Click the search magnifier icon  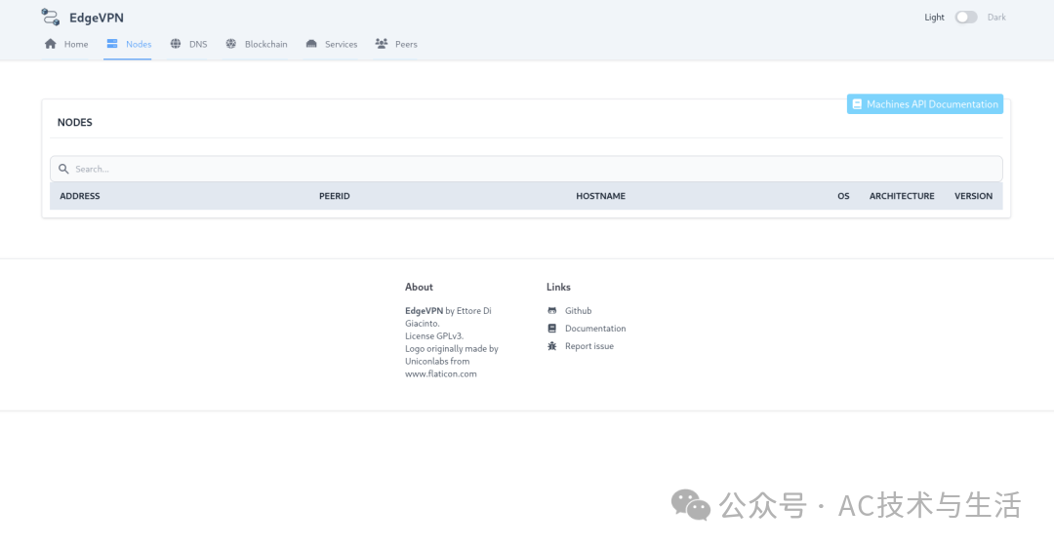tap(64, 169)
